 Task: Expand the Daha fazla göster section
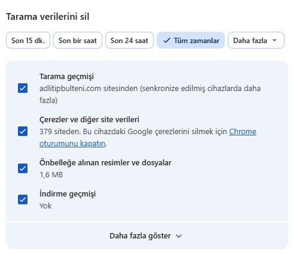147,236
